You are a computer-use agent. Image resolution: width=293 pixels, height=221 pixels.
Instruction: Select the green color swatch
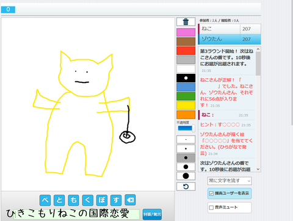[x=186, y=96]
